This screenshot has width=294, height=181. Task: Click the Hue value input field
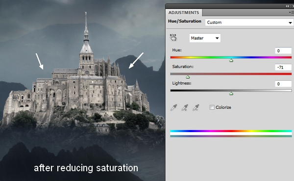click(283, 51)
